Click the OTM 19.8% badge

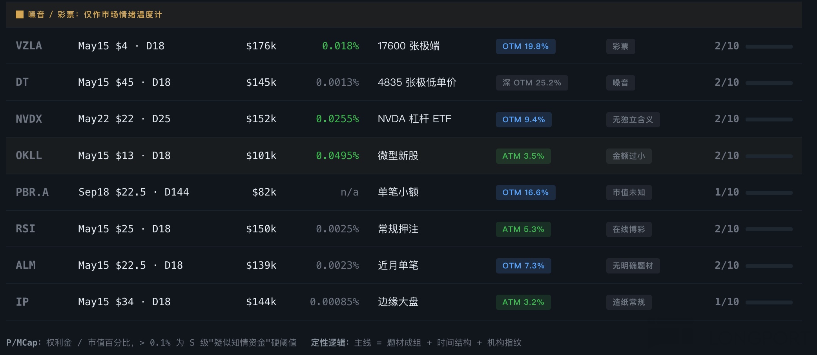(x=525, y=46)
